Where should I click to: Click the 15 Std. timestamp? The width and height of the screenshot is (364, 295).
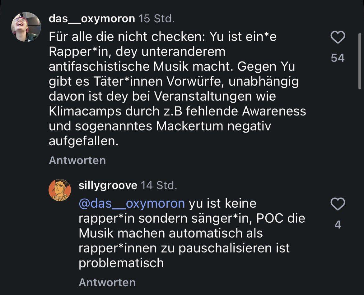157,19
